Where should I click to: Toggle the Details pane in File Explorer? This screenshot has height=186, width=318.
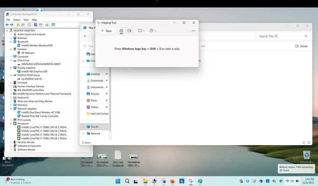(x=301, y=46)
